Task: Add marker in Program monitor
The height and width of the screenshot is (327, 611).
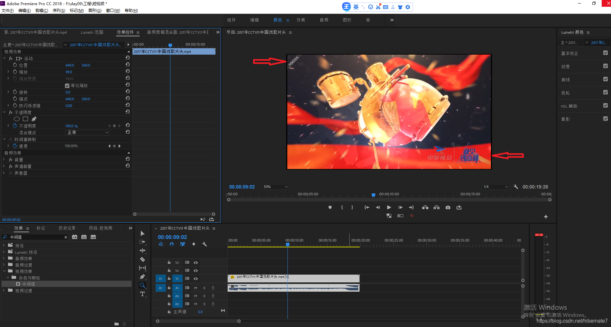Action: (x=330, y=208)
